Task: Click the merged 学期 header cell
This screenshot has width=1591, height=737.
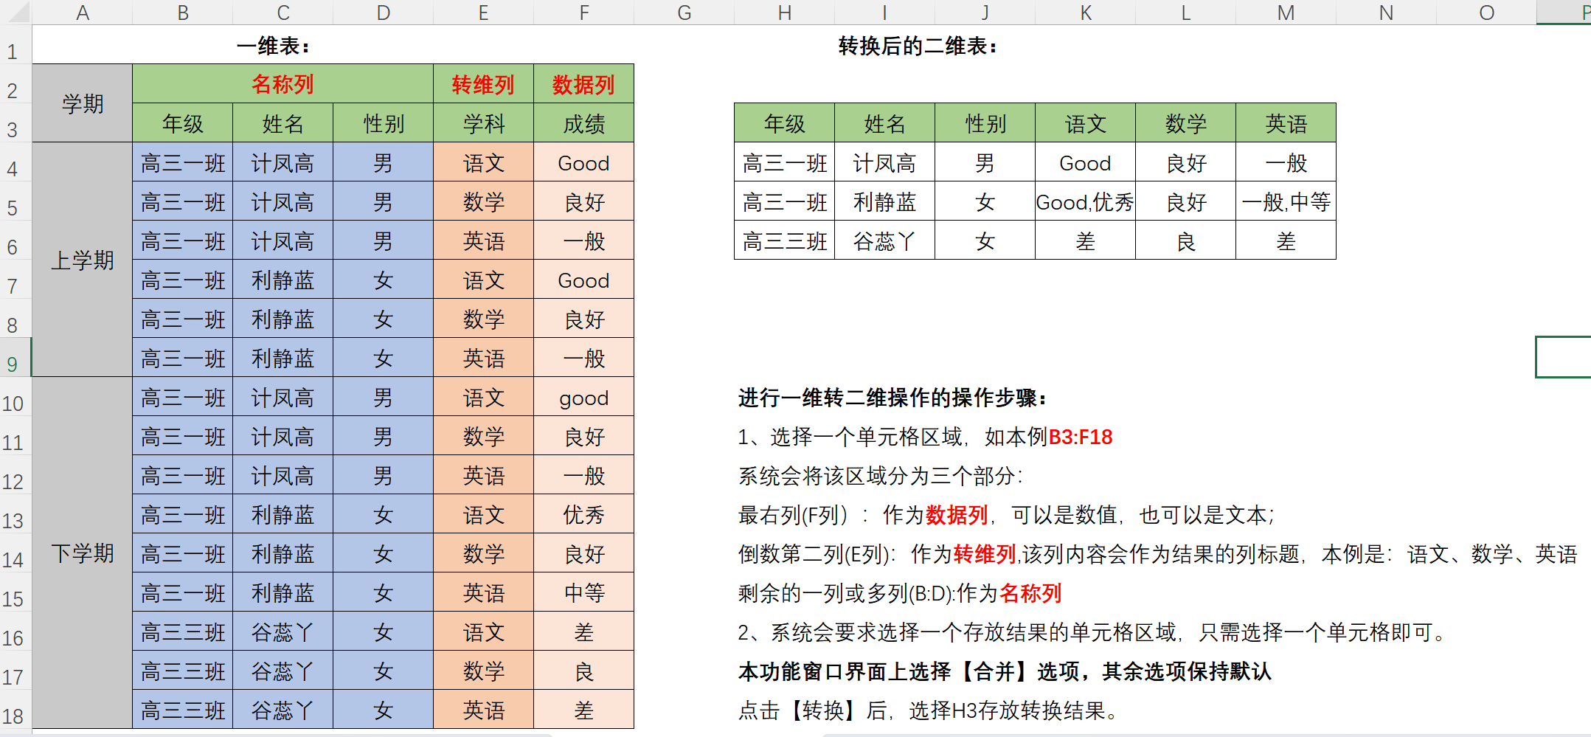Action: click(x=83, y=103)
